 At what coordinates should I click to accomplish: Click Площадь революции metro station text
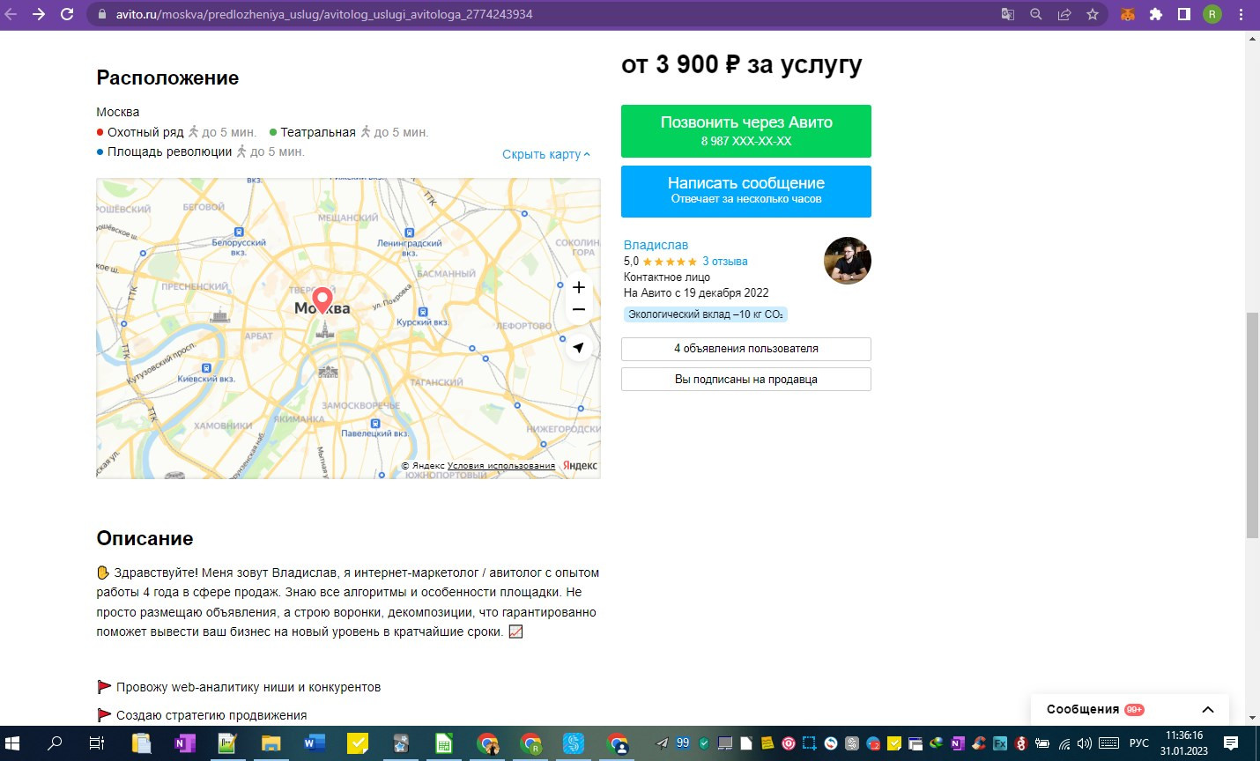[x=169, y=151]
